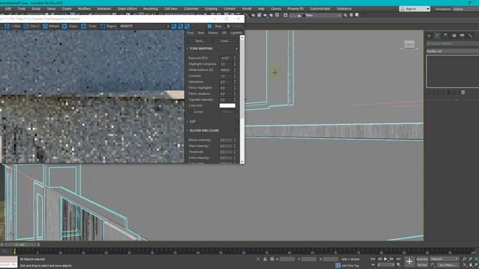Open the Corona menu
This screenshot has width=479, height=269.
click(x=276, y=9)
